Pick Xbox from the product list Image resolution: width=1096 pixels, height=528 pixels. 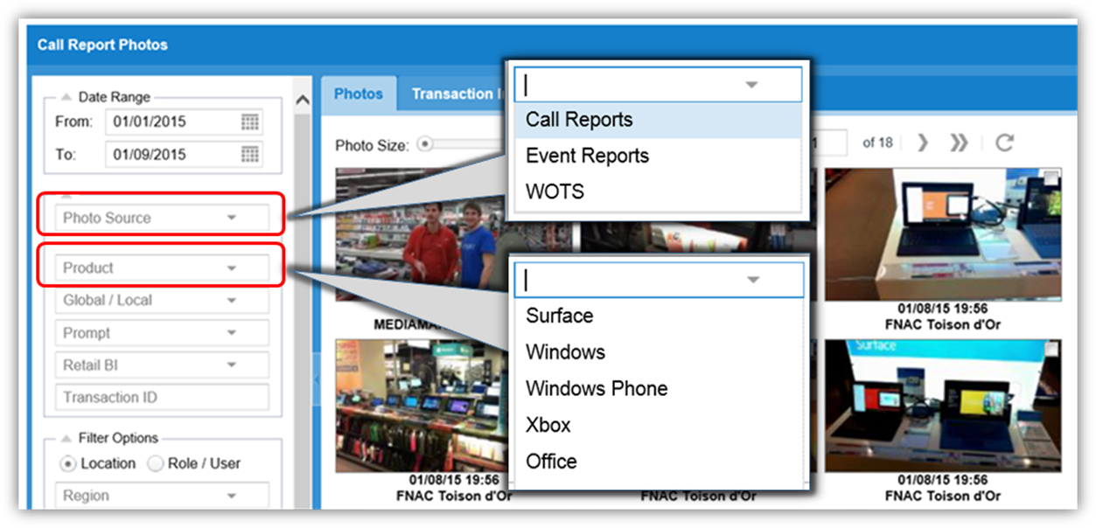(548, 426)
